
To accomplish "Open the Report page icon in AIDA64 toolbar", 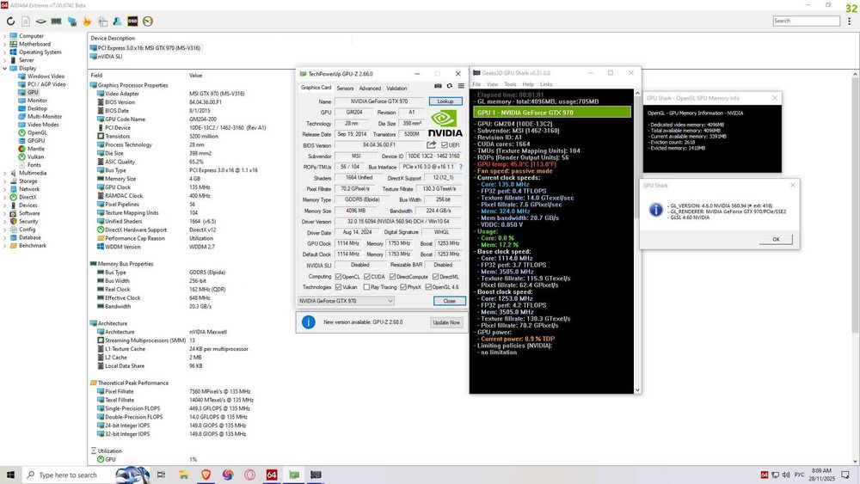I will point(26,21).
